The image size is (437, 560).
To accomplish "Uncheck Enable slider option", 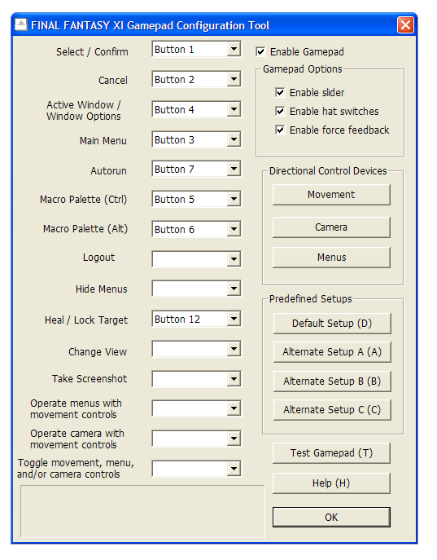I will point(280,92).
